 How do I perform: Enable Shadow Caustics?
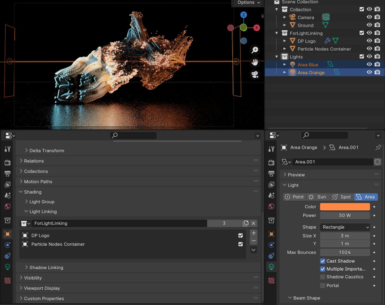pyautogui.click(x=323, y=277)
